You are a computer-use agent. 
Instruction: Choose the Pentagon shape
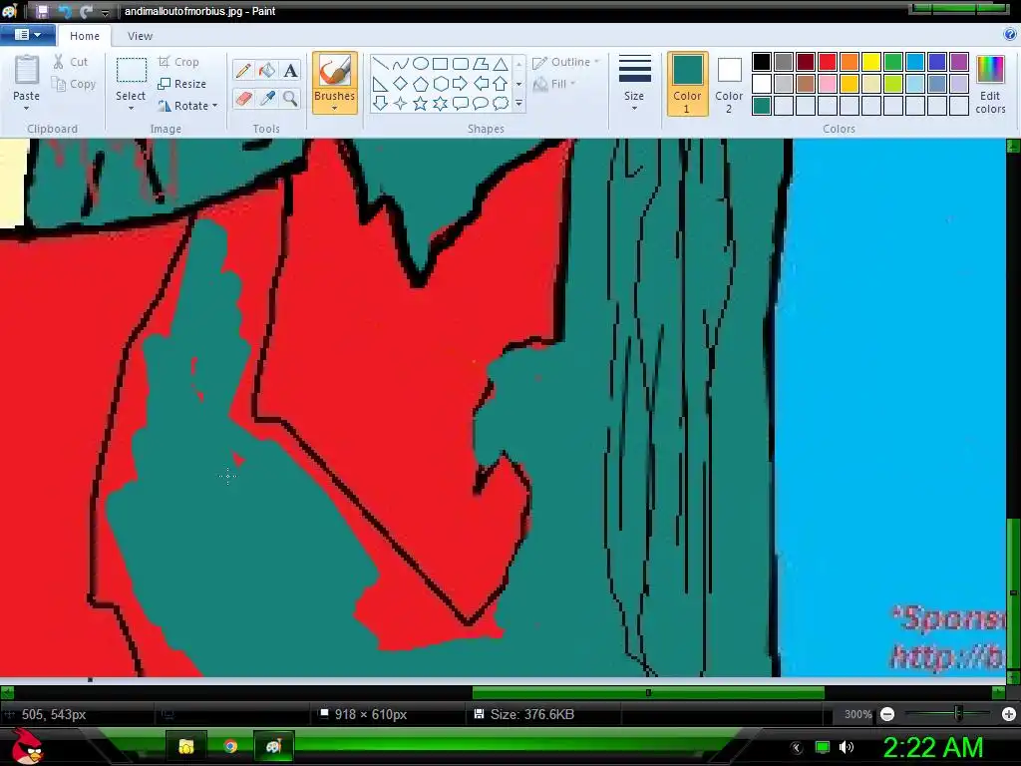click(x=421, y=84)
